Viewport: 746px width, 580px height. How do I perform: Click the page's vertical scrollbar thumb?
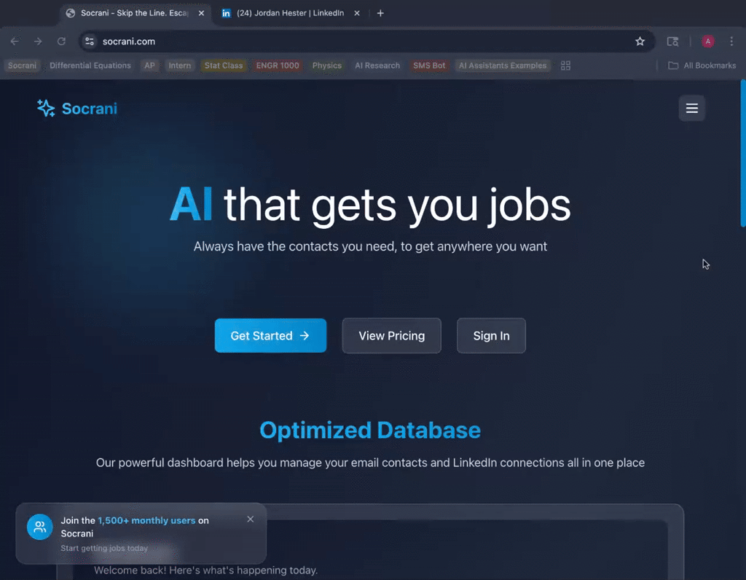(742, 154)
